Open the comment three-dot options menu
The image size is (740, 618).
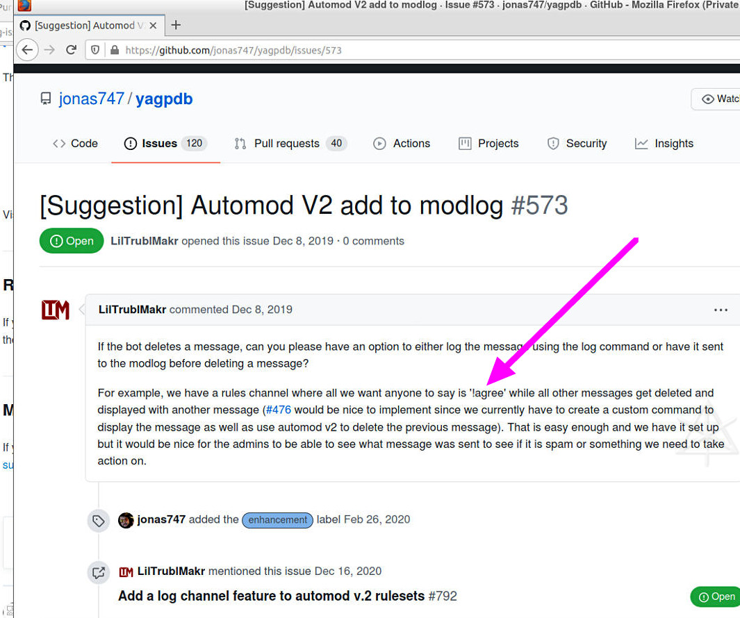[x=721, y=310]
